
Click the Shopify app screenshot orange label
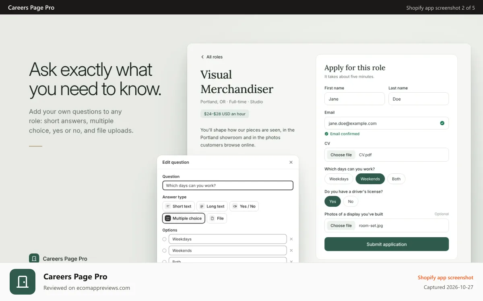445,277
